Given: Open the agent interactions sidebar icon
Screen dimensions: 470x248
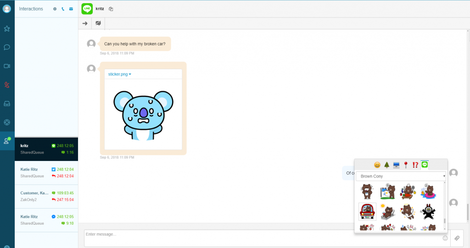Looking at the screenshot, I should [7, 140].
